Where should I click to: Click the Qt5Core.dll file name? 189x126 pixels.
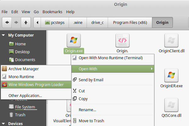[x=171, y=116]
